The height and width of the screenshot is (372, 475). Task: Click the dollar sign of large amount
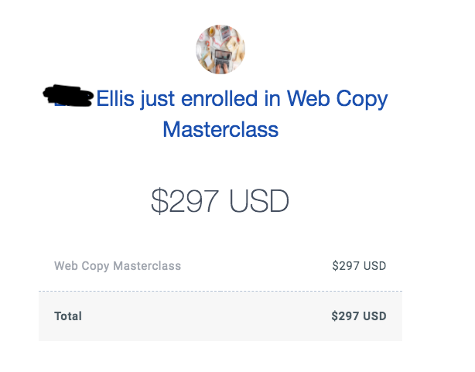click(x=159, y=201)
